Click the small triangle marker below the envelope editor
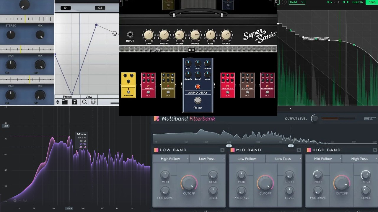 pyautogui.click(x=290, y=109)
